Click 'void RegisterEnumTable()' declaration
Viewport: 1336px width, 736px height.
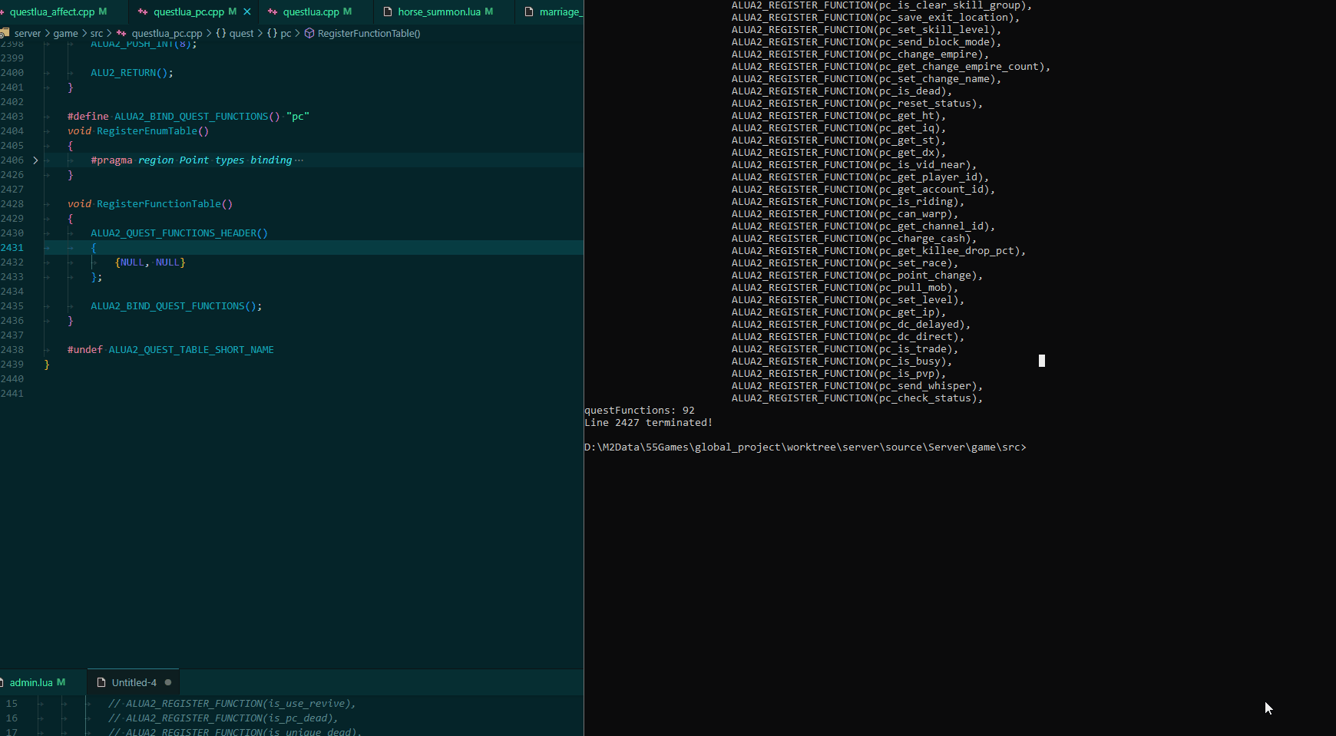pyautogui.click(x=138, y=131)
